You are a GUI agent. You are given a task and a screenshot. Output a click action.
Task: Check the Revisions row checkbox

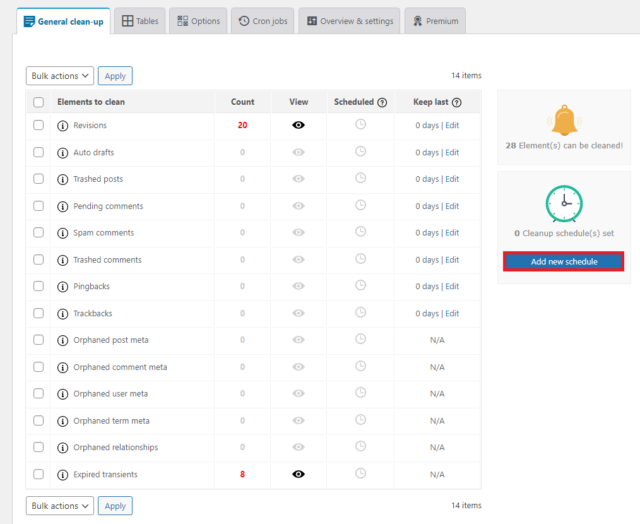[x=39, y=125]
